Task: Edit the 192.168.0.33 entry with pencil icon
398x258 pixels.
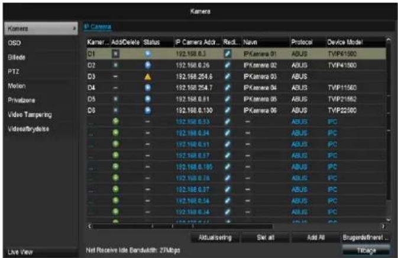Action: 228,122
